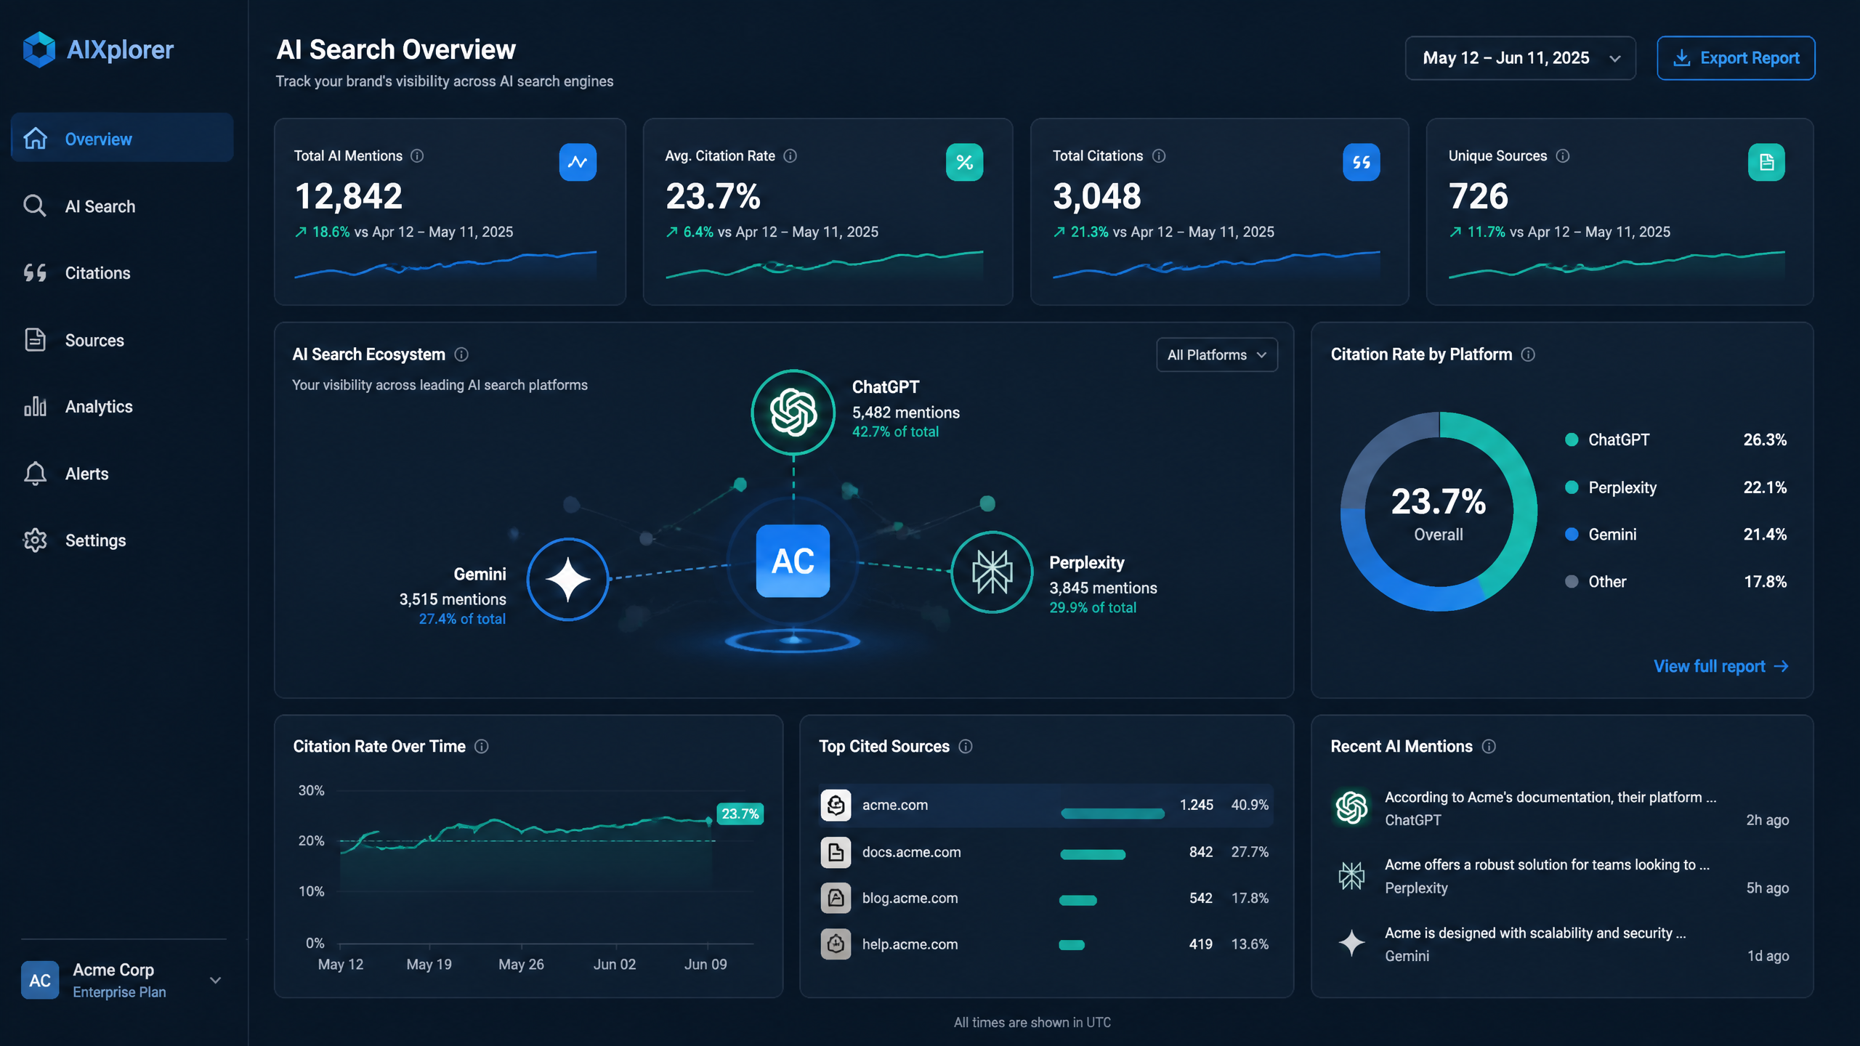
Task: Click the 29.9% of total Perplexity text
Action: 1093,607
